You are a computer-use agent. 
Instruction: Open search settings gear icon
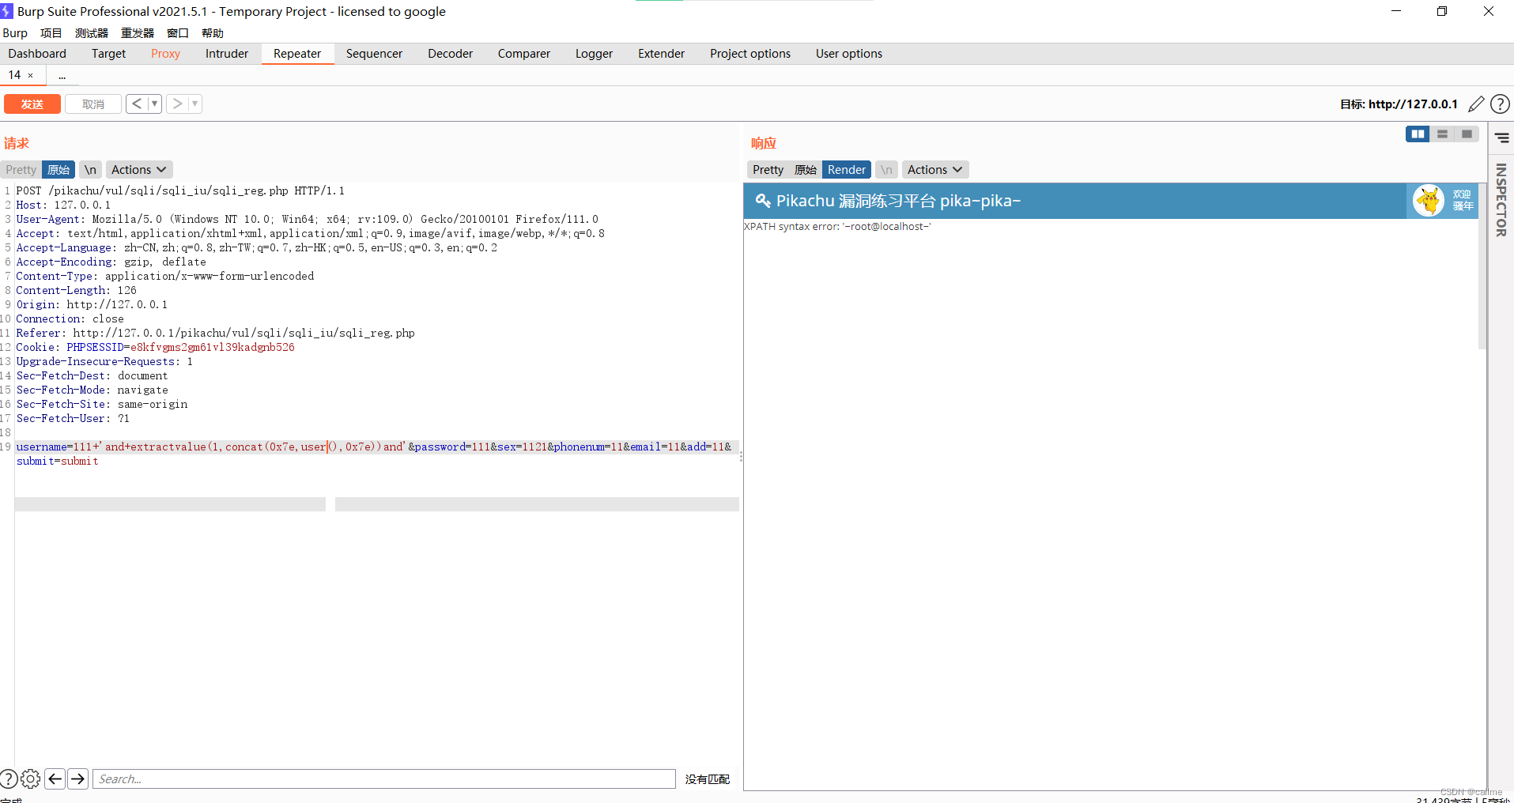click(31, 778)
